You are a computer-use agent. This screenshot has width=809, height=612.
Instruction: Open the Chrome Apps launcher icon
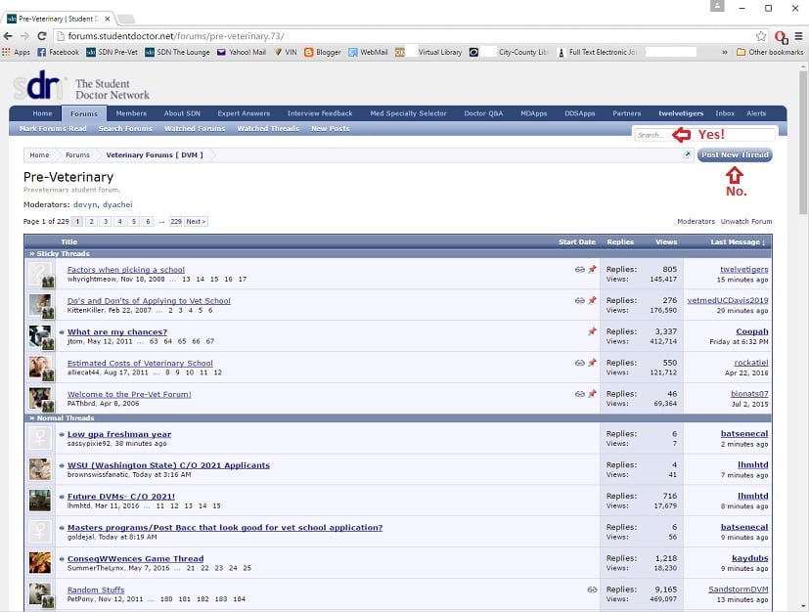(16, 52)
